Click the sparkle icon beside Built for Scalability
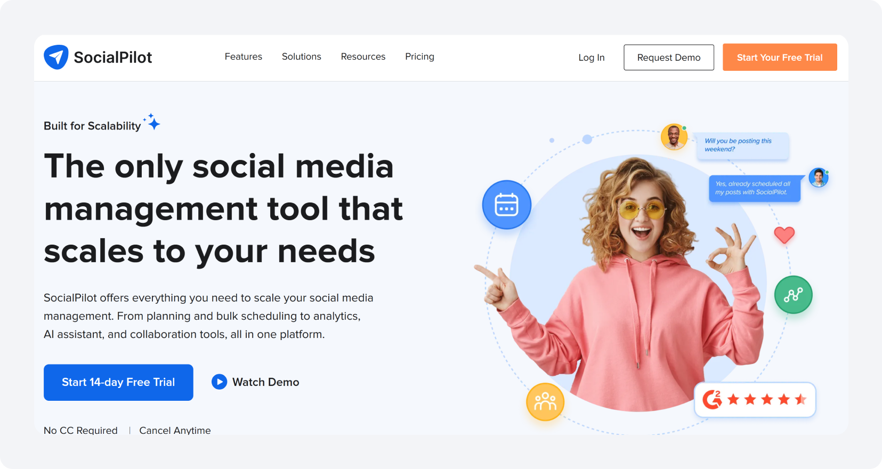 tap(152, 122)
